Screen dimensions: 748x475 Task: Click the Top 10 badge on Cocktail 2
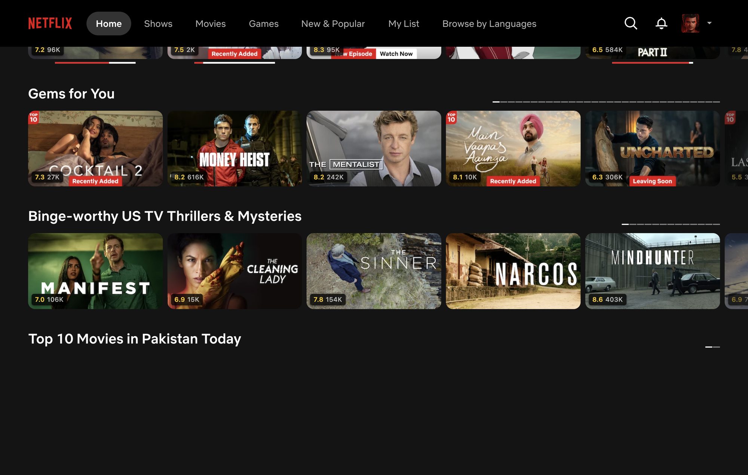tap(34, 118)
